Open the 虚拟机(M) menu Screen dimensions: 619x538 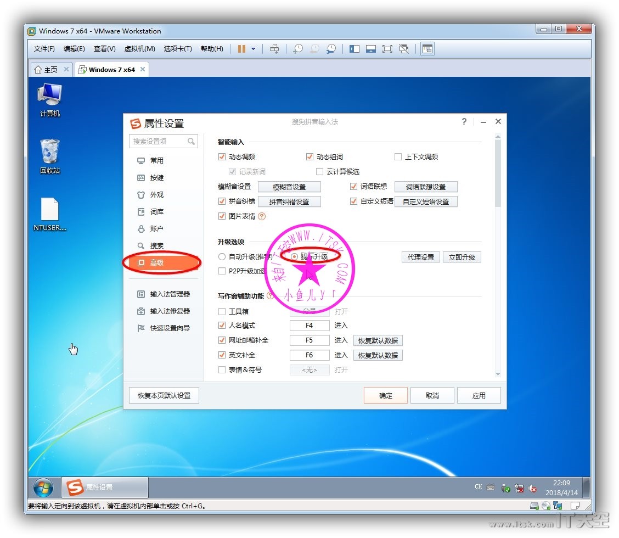click(x=139, y=49)
